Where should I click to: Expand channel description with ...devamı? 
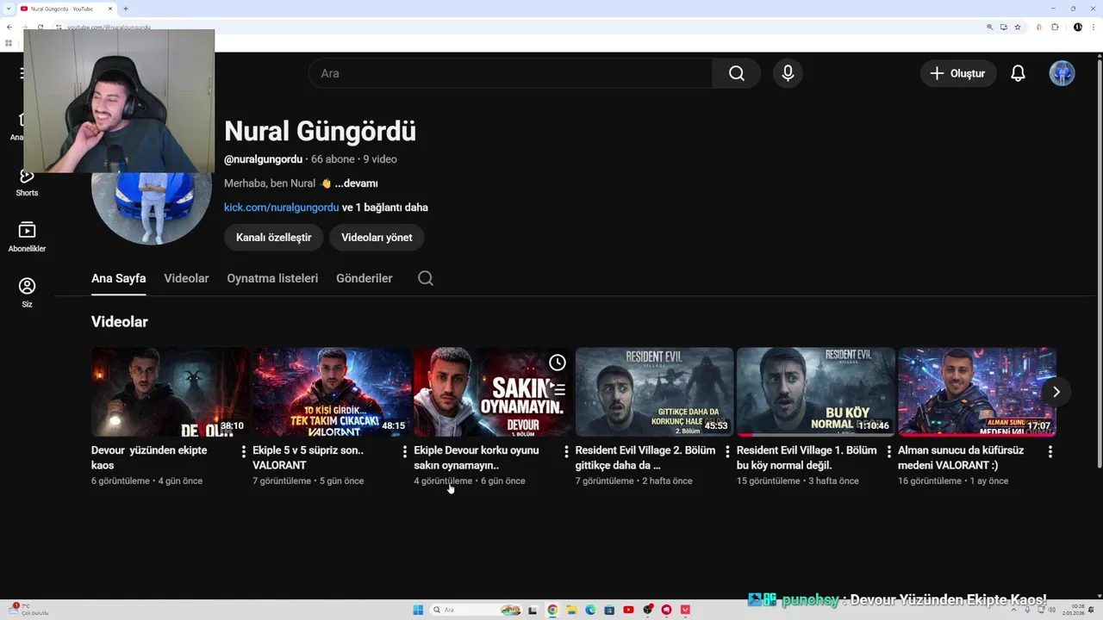click(356, 183)
